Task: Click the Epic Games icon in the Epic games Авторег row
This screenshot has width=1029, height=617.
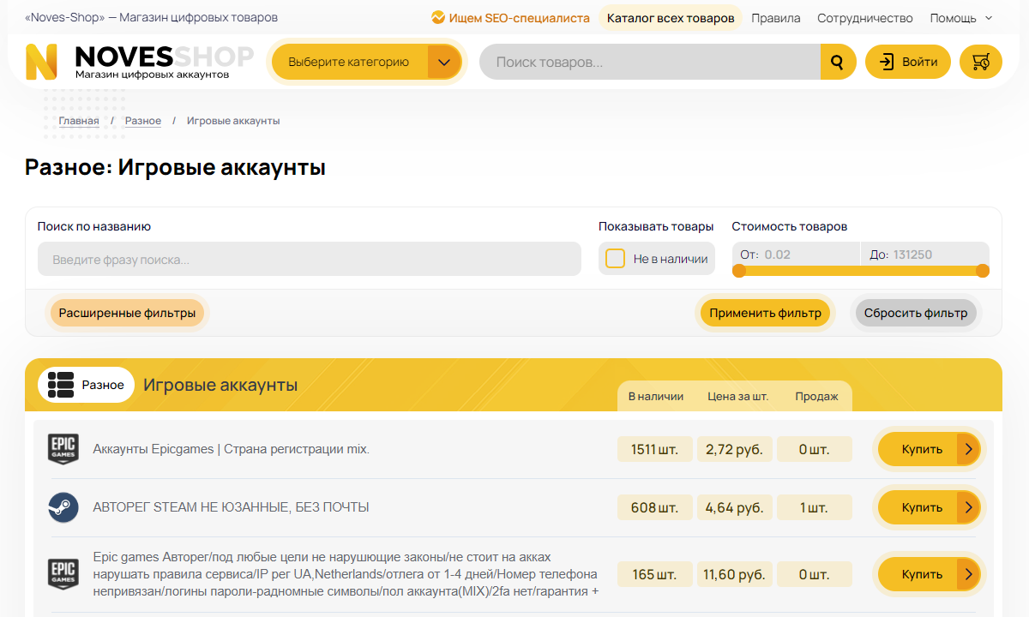Action: (x=63, y=574)
